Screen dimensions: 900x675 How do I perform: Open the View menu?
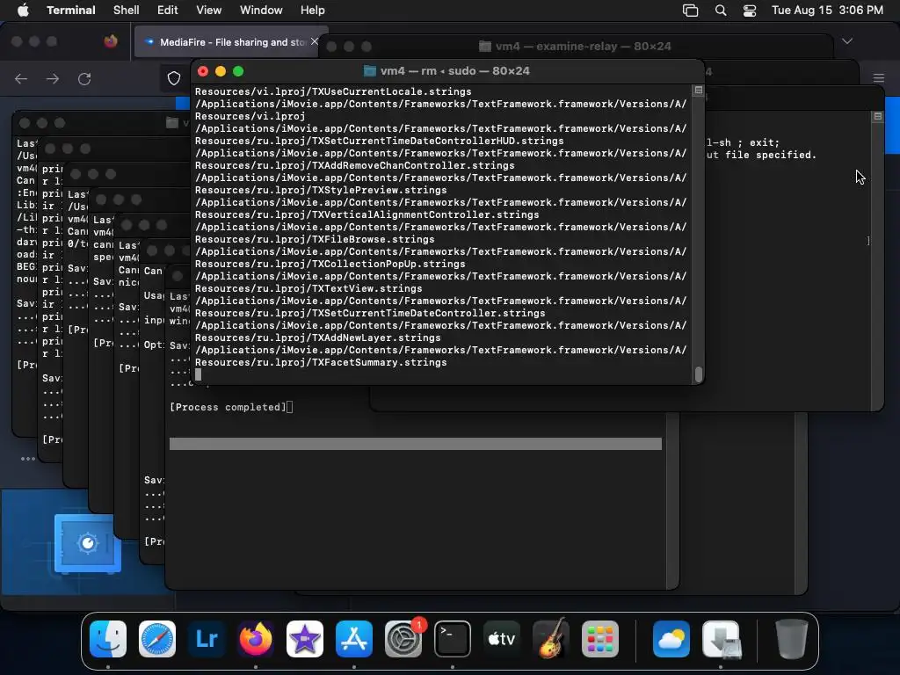(x=208, y=11)
